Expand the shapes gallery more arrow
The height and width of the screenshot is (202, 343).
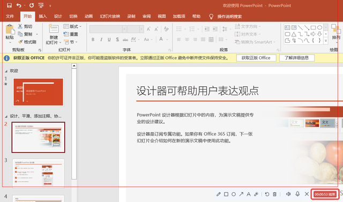pyautogui.click(x=326, y=41)
